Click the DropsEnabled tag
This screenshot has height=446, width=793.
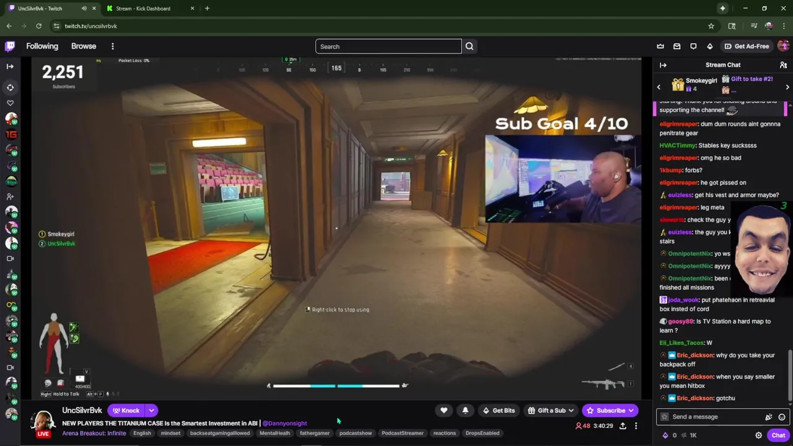point(482,434)
